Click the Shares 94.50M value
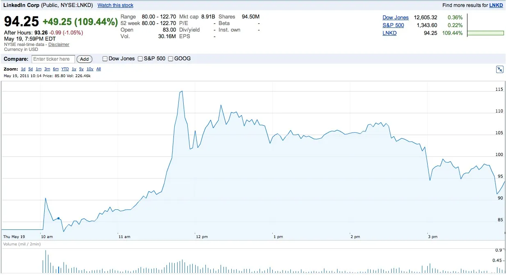Viewport: 506px width, 275px height. pyautogui.click(x=251, y=17)
